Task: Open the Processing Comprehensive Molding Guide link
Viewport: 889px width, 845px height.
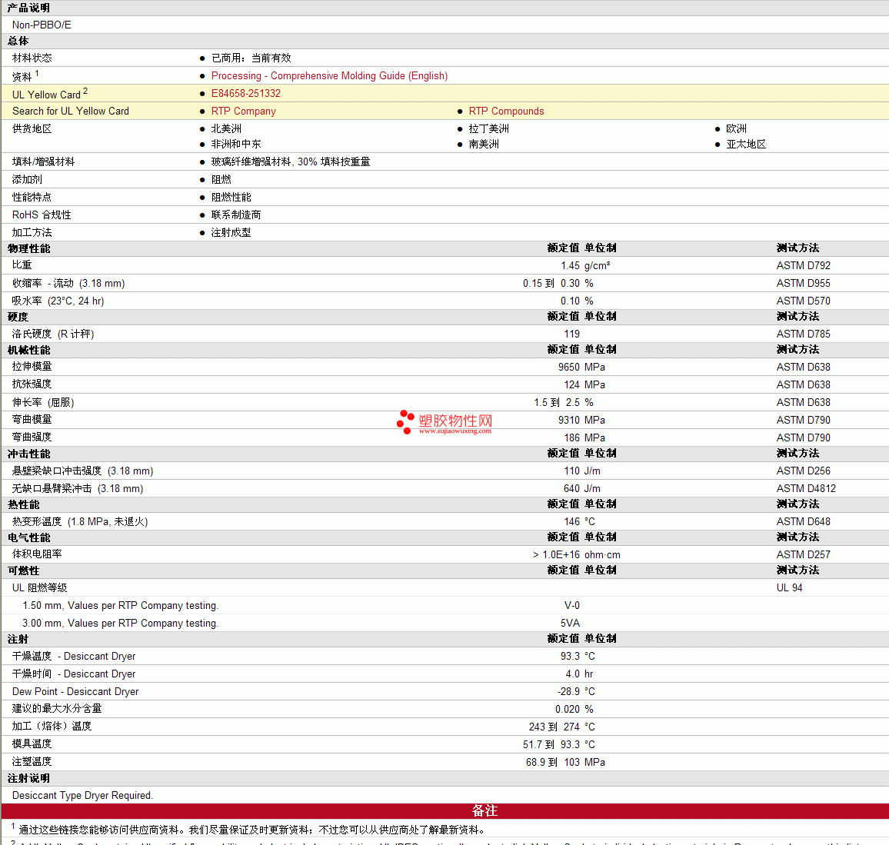Action: click(329, 76)
